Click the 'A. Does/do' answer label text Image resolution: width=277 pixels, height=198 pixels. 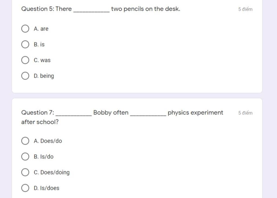point(48,141)
